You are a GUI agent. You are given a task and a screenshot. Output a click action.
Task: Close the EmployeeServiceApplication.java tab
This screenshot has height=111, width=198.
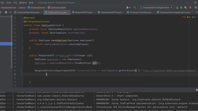pyautogui.click(x=192, y=12)
